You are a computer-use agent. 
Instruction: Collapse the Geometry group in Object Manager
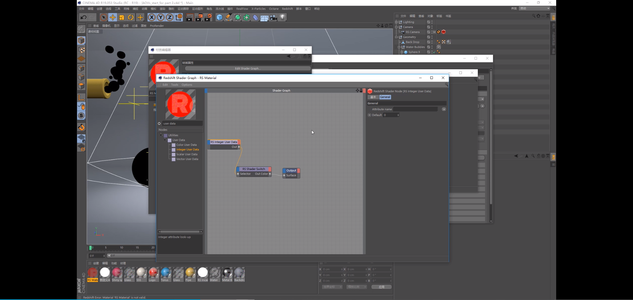pos(397,37)
